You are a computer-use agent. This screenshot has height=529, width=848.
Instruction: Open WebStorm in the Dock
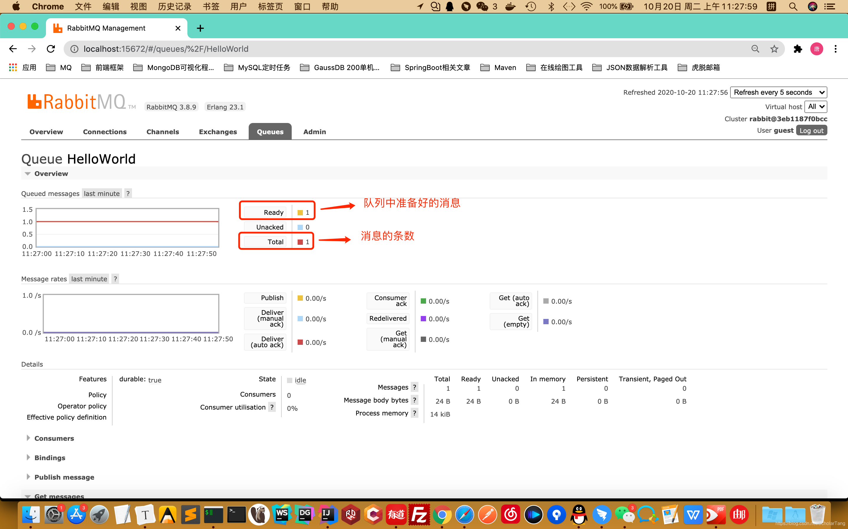coord(282,514)
